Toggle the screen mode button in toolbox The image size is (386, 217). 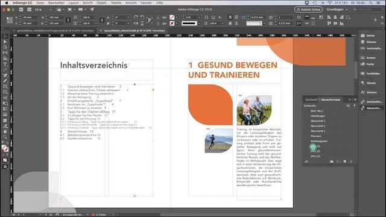coord(5,167)
